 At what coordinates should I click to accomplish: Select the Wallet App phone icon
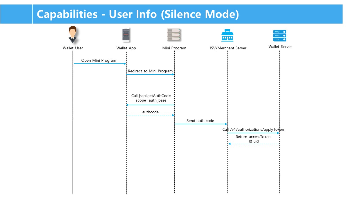(126, 35)
